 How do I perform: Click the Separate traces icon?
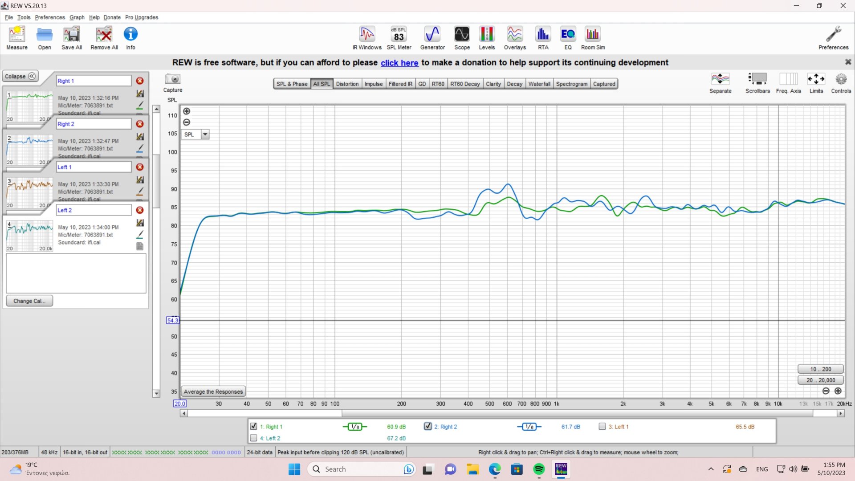[x=720, y=83]
